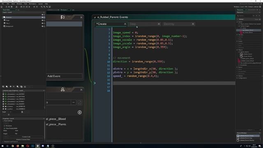Image resolution: width=263 pixels, height=148 pixels.
Task: Open the Tools menu
Action: point(25,4)
